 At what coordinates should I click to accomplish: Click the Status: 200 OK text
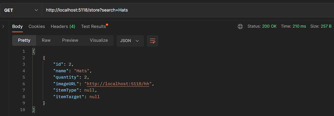(x=262, y=26)
